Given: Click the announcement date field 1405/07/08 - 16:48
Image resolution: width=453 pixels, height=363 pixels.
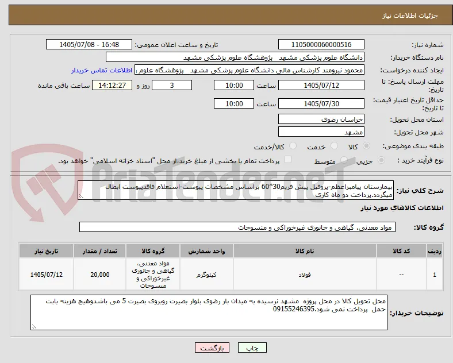Looking at the screenshot, I should tap(89, 44).
